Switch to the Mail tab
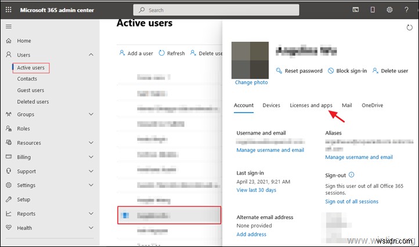419x247 pixels. [x=347, y=106]
